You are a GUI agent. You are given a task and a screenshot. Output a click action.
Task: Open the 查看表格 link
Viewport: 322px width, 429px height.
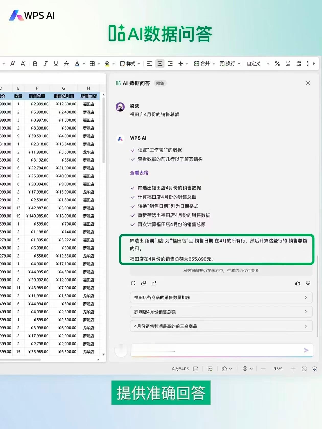tap(139, 173)
